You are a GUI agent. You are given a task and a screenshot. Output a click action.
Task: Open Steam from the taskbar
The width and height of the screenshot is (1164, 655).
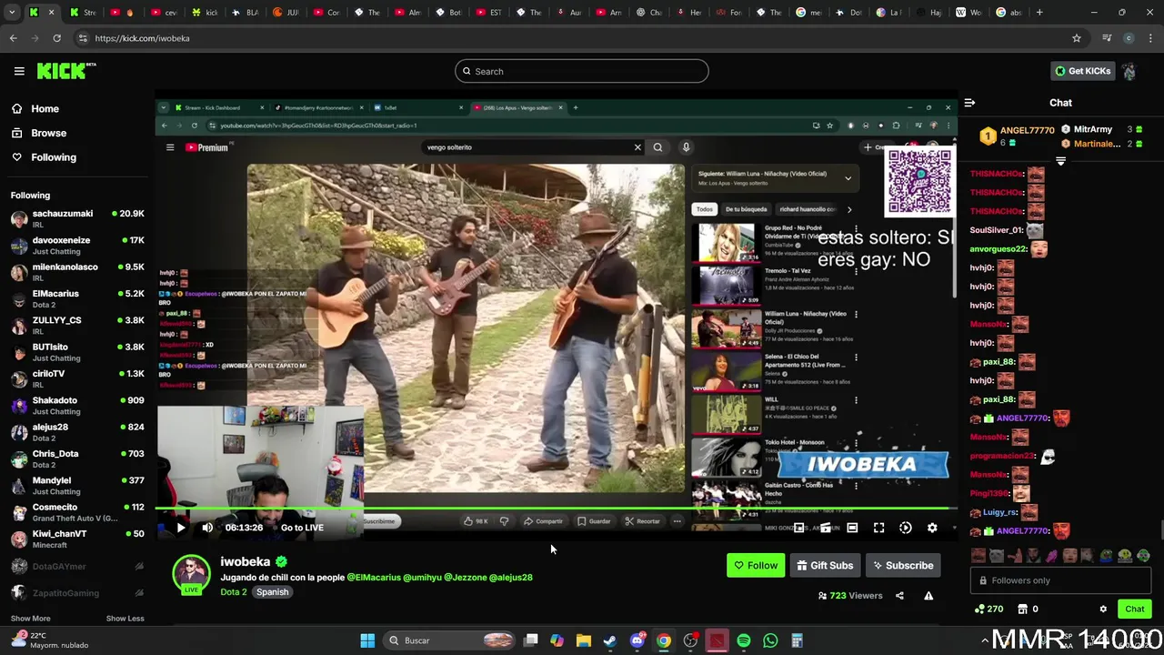click(610, 640)
